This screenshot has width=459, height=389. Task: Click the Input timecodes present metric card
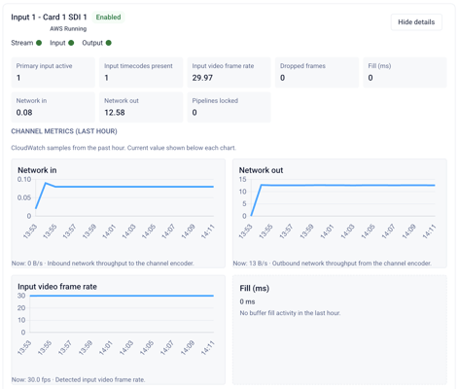click(141, 73)
